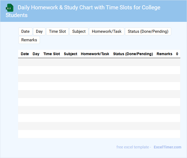The width and height of the screenshot is (187, 158).
Task: Click the first empty table row
Action: 99,62
